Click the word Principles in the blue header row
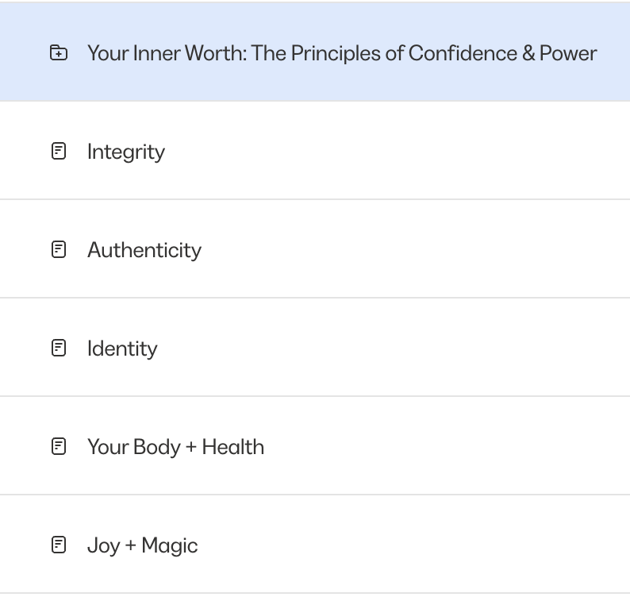The height and width of the screenshot is (597, 630). (x=336, y=54)
